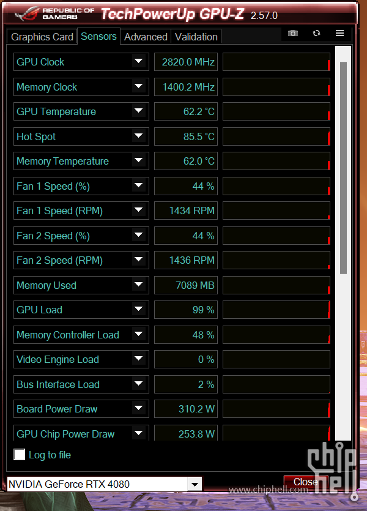This screenshot has height=511, width=367.
Task: Expand the GPU Temperature dropdown arrow
Action: pyautogui.click(x=139, y=111)
